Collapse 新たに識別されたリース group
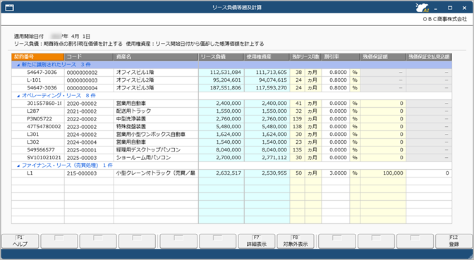This screenshot has height=260, width=474. point(18,65)
